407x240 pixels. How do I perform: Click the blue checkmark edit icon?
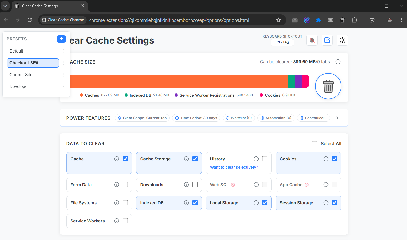(x=327, y=40)
